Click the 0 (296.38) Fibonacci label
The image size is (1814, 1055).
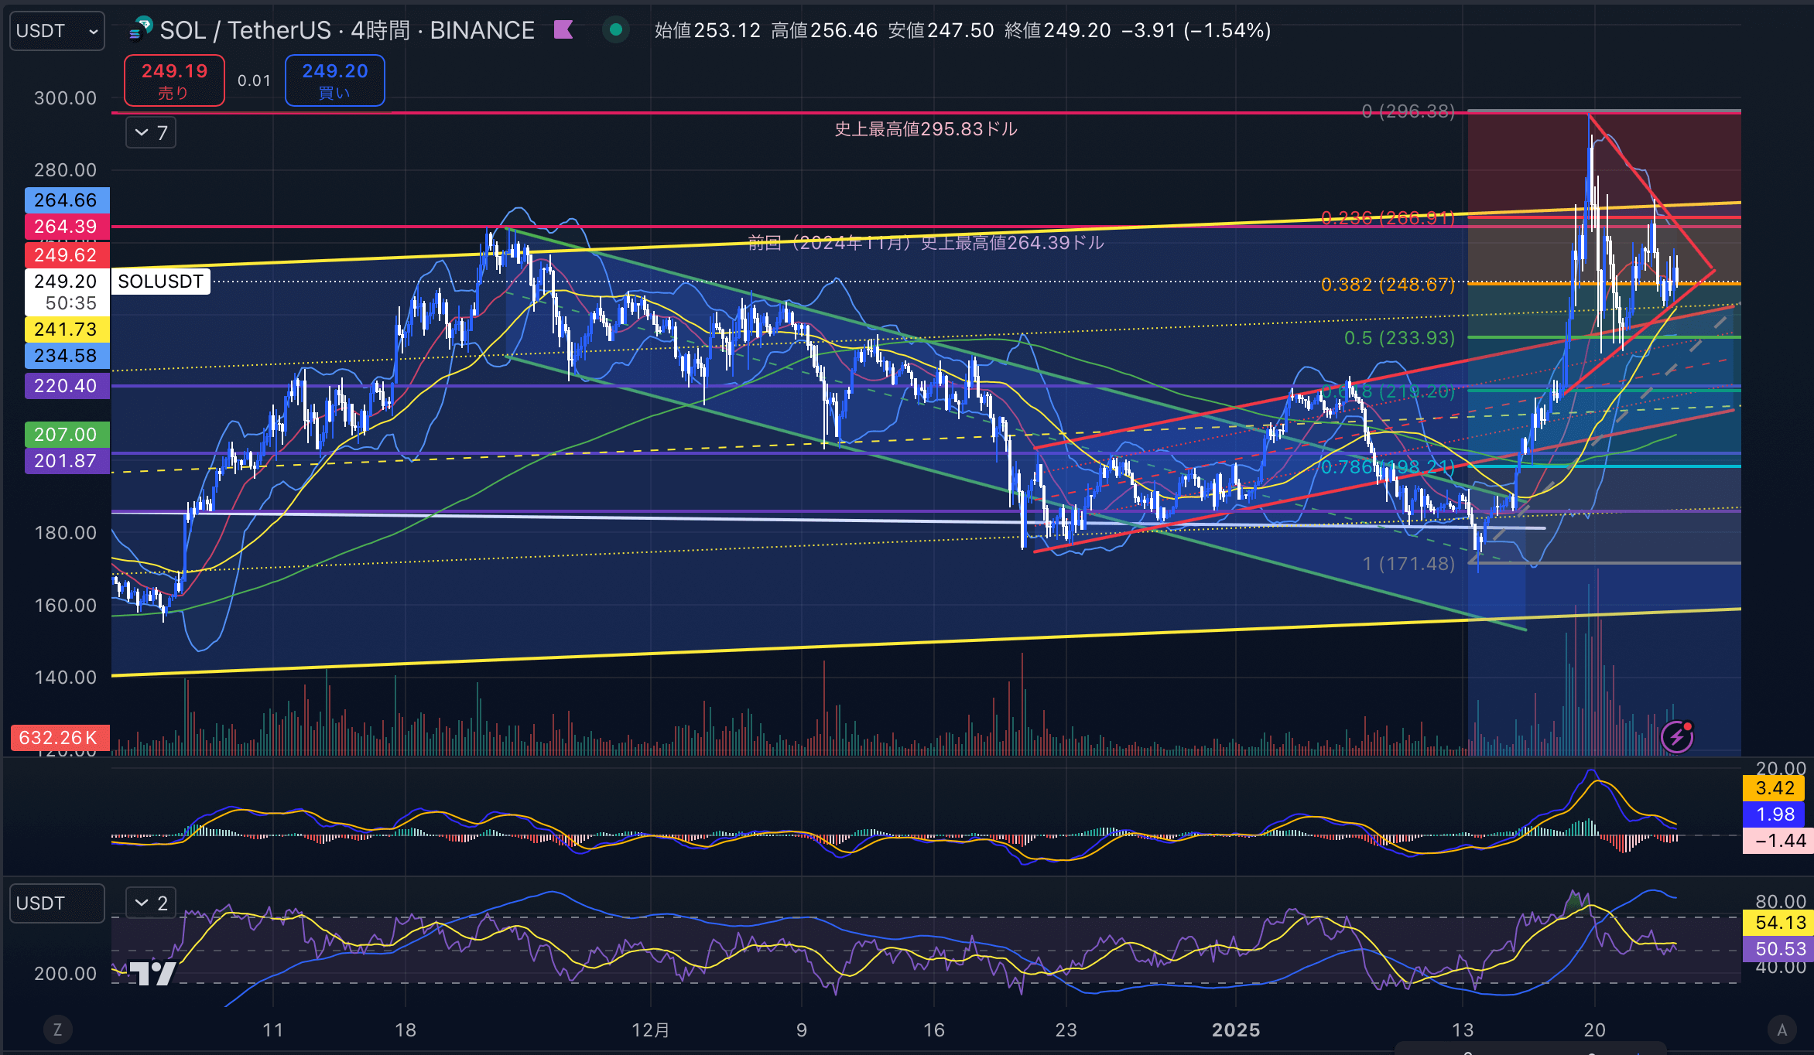1408,111
